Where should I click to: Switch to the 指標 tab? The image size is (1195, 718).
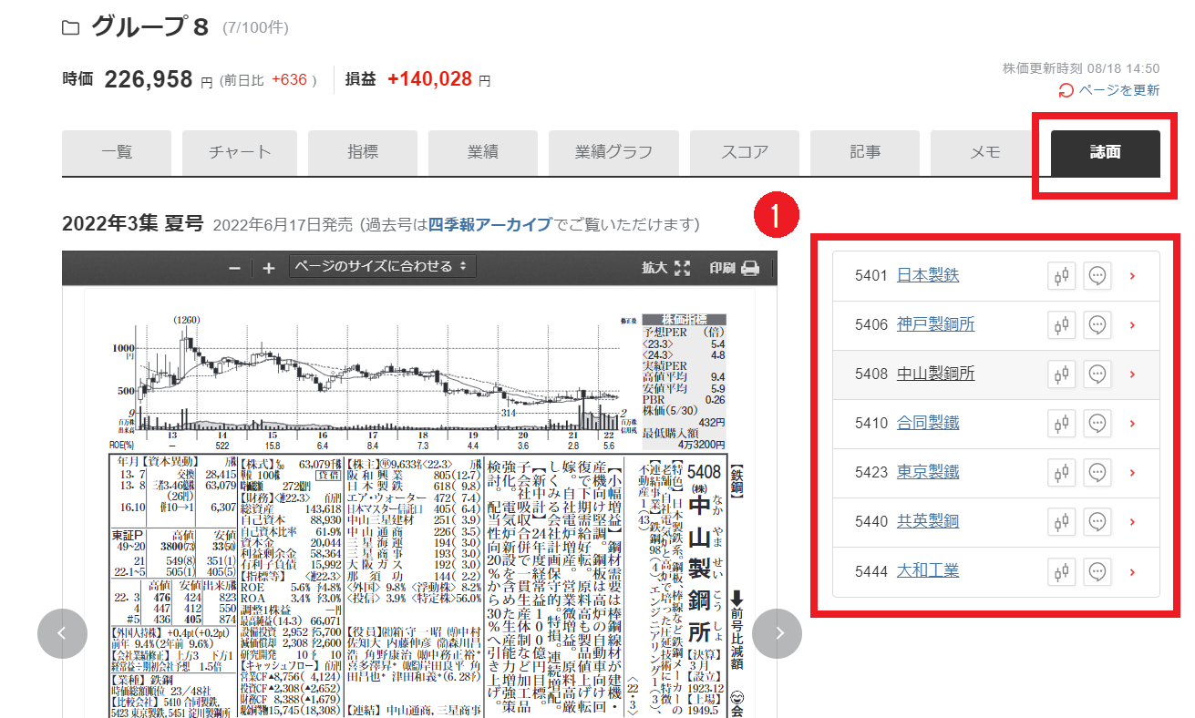pyautogui.click(x=363, y=153)
